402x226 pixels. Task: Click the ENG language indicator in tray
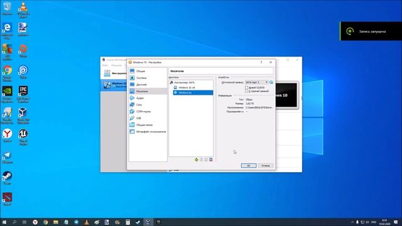pyautogui.click(x=374, y=222)
